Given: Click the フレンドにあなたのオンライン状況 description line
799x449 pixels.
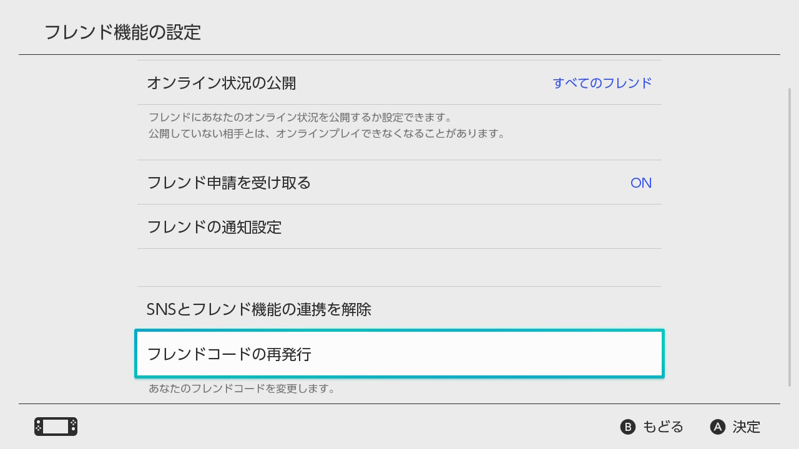Looking at the screenshot, I should [x=300, y=117].
